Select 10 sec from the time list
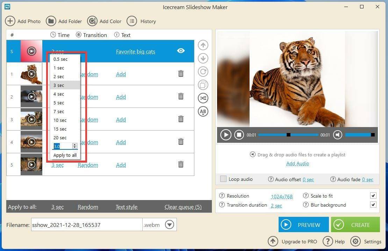Image resolution: width=388 pixels, height=251 pixels. pyautogui.click(x=60, y=120)
